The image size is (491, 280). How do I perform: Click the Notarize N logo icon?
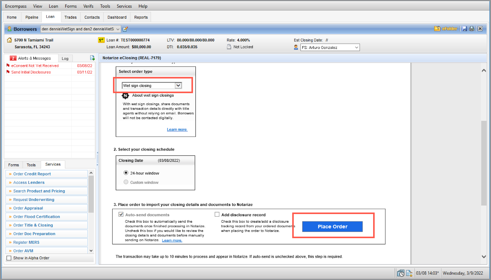click(125, 96)
